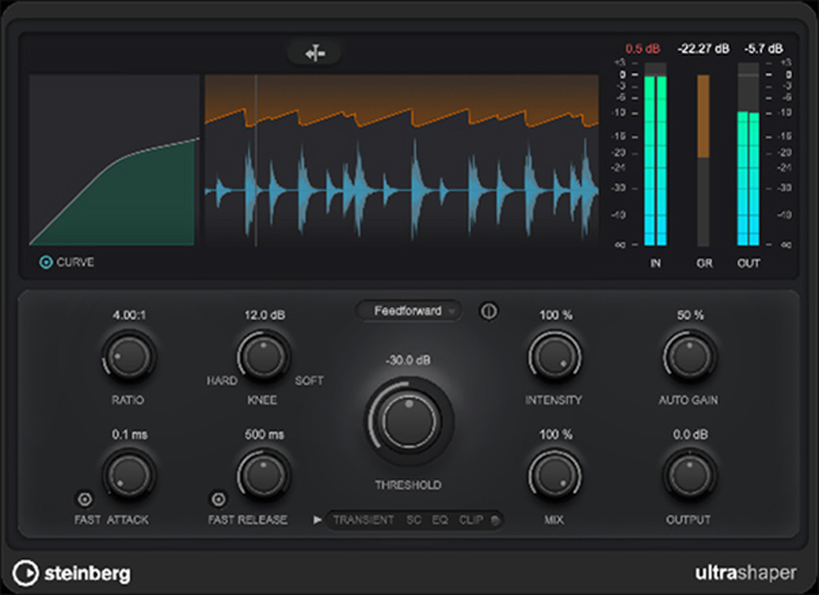This screenshot has width=819, height=595.
Task: Select the EQ tab
Action: [x=439, y=520]
